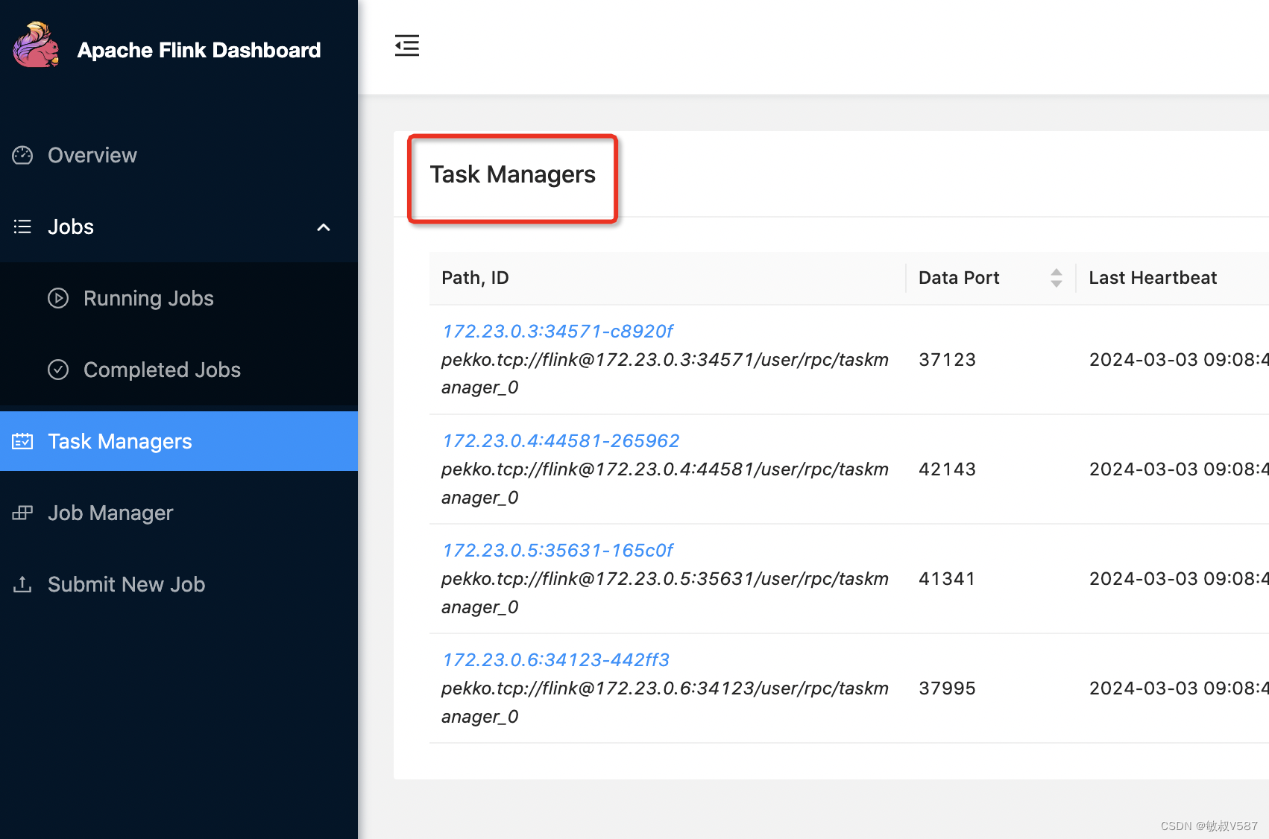
Task: Open task manager 172.23.0.4:44581-265962
Action: click(561, 440)
